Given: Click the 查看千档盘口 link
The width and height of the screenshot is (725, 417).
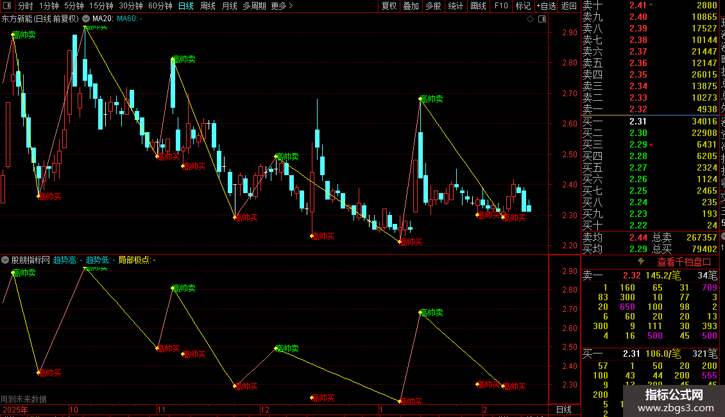Looking at the screenshot, I should coord(685,262).
